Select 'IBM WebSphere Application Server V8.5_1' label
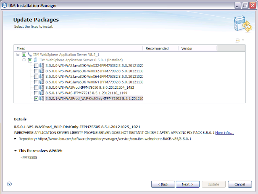 click(66, 54)
